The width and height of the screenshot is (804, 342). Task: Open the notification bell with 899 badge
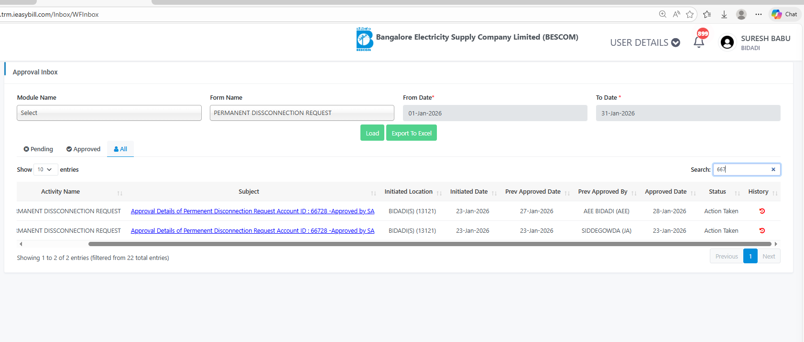pos(699,42)
